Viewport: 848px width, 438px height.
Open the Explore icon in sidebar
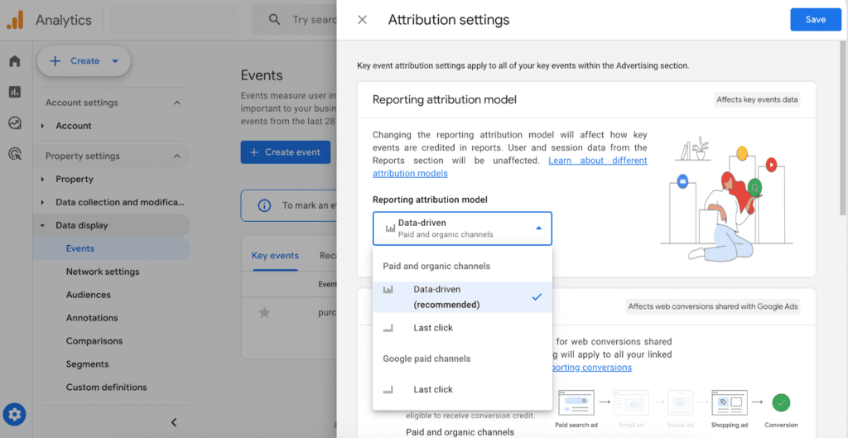point(14,123)
